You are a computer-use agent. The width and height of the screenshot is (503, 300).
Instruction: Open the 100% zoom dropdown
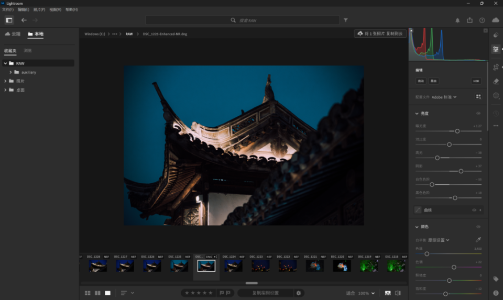point(366,293)
